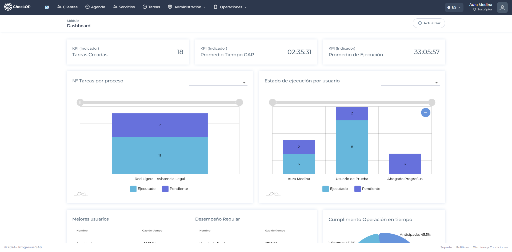The image size is (512, 252).
Task: Click the Cumplimento Operación en tiempo heading
Action: [x=370, y=219]
